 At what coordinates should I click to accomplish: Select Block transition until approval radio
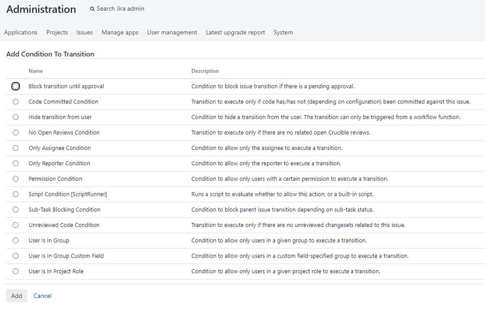(16, 87)
